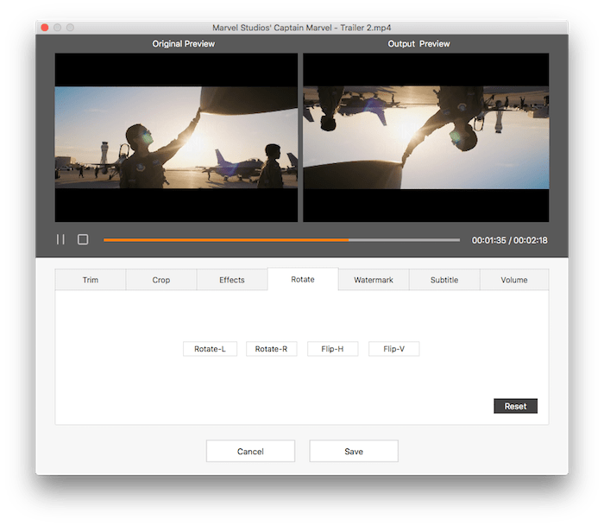Image resolution: width=604 pixels, height=526 pixels.
Task: Switch to the Trim tab
Action: point(91,280)
